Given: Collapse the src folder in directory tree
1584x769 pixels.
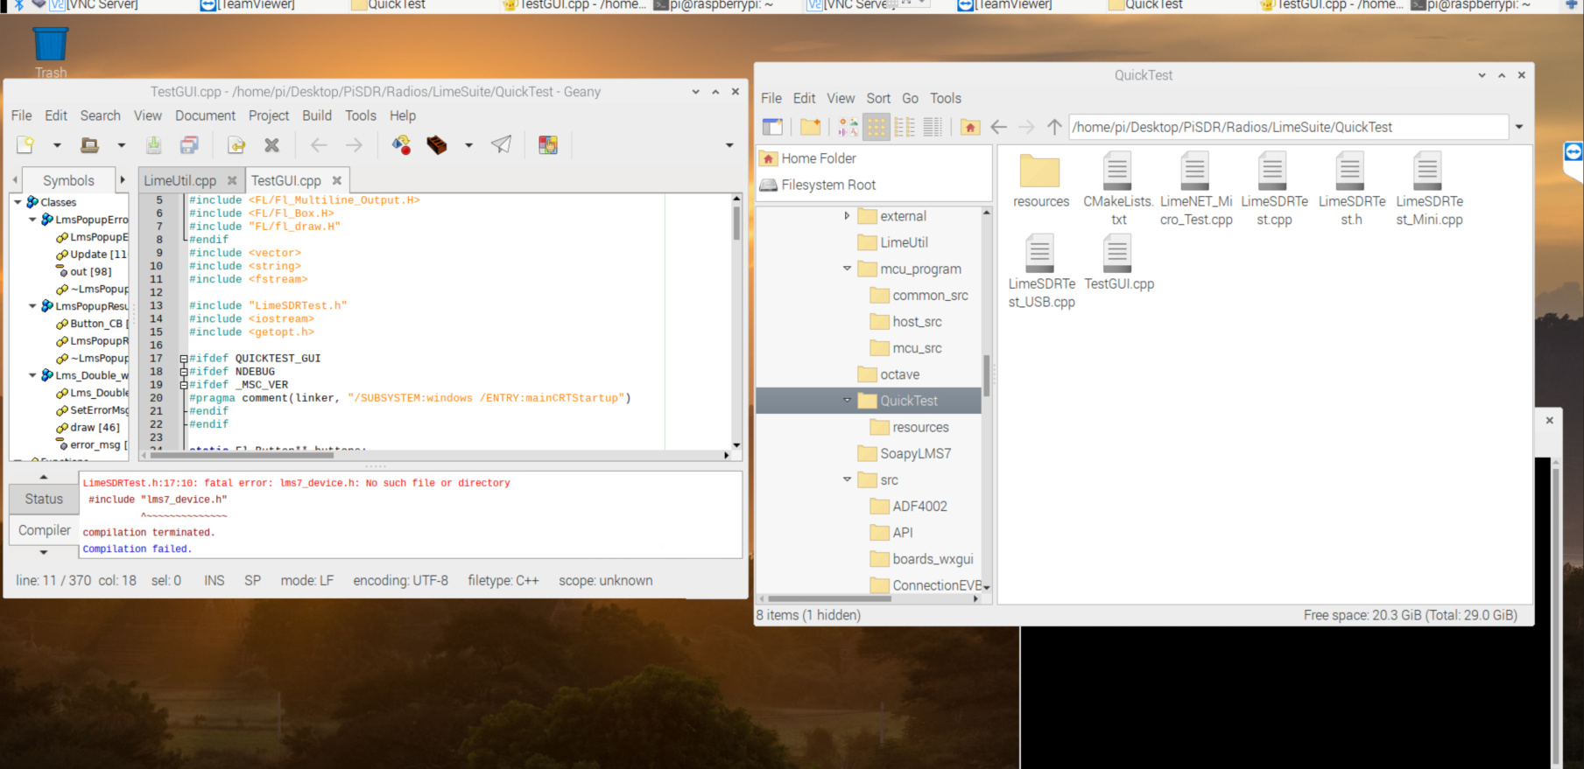Looking at the screenshot, I should click(x=847, y=479).
